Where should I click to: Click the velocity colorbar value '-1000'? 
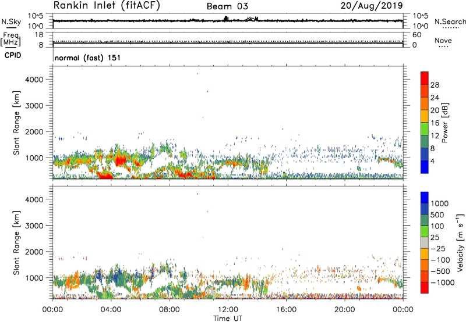[x=443, y=282]
